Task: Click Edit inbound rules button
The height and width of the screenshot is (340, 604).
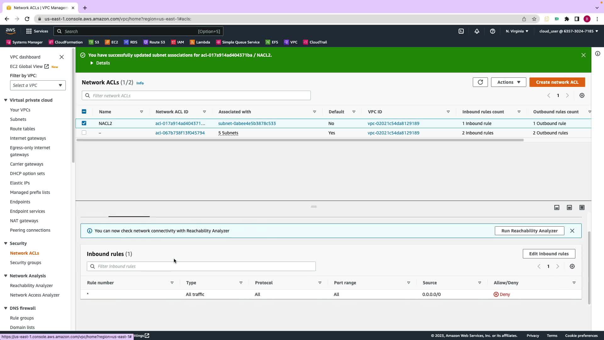Action: click(549, 254)
